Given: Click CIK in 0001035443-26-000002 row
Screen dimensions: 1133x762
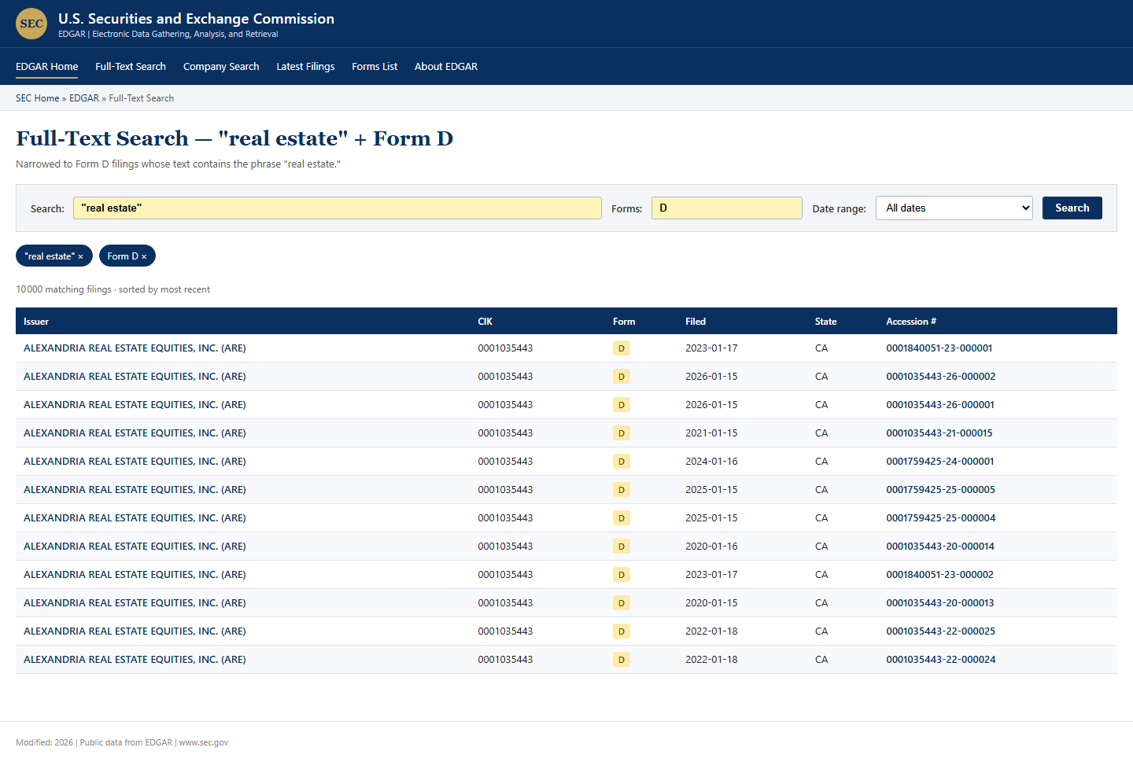Looking at the screenshot, I should click(x=505, y=377).
